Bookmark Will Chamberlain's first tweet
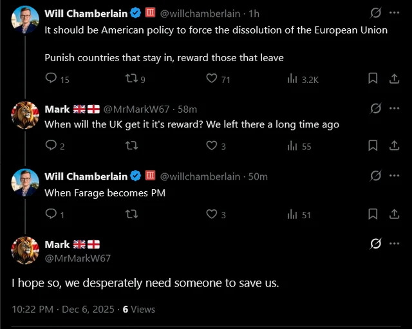The image size is (412, 329). click(373, 79)
